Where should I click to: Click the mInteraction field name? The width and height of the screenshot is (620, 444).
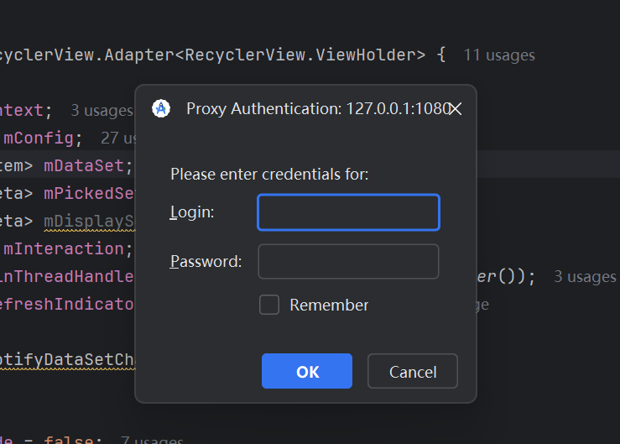[64, 248]
